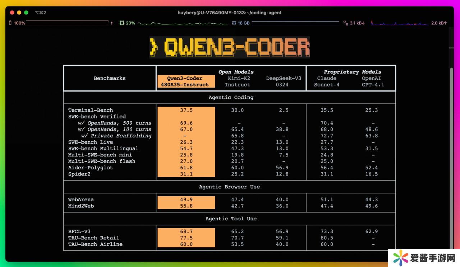460x267 pixels.
Task: Click the 2.0 kB upload speed readout
Action: tap(439, 23)
